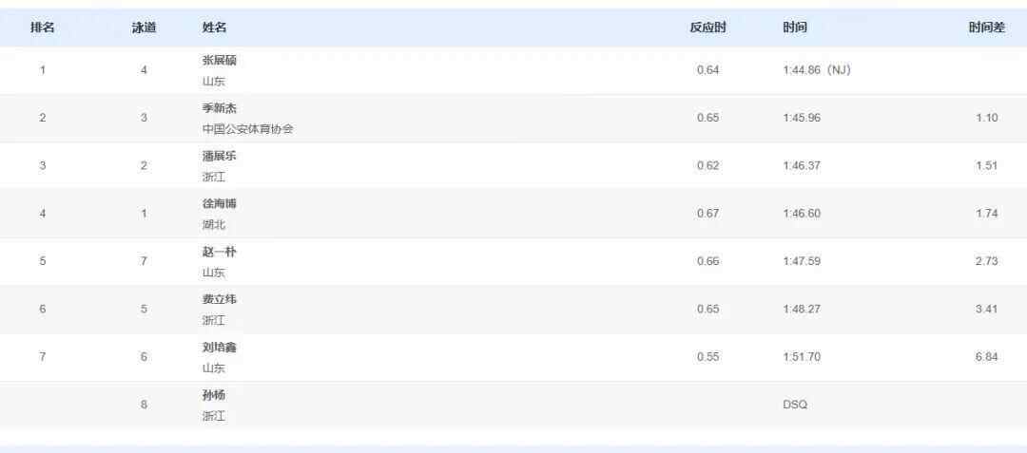Open 潘展乐's athlete entry
Screen dimensions: 1027x453
(220, 156)
